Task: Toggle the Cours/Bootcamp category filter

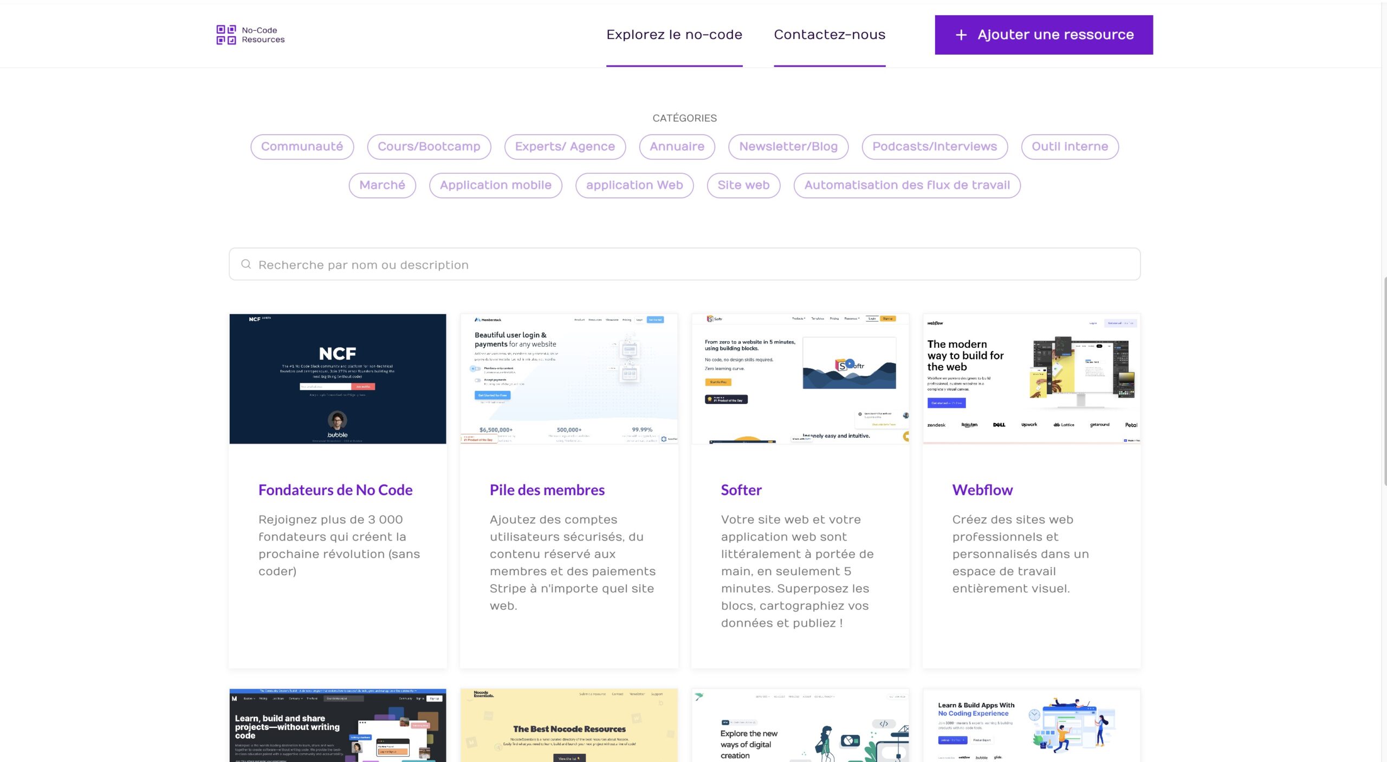Action: [429, 147]
